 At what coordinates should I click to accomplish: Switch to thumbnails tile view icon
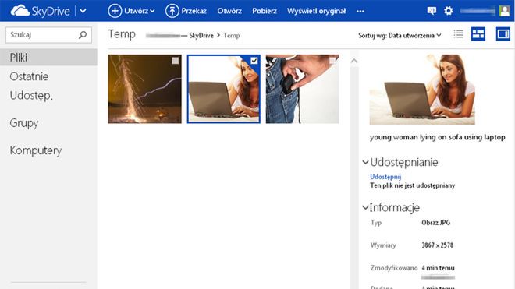(478, 33)
